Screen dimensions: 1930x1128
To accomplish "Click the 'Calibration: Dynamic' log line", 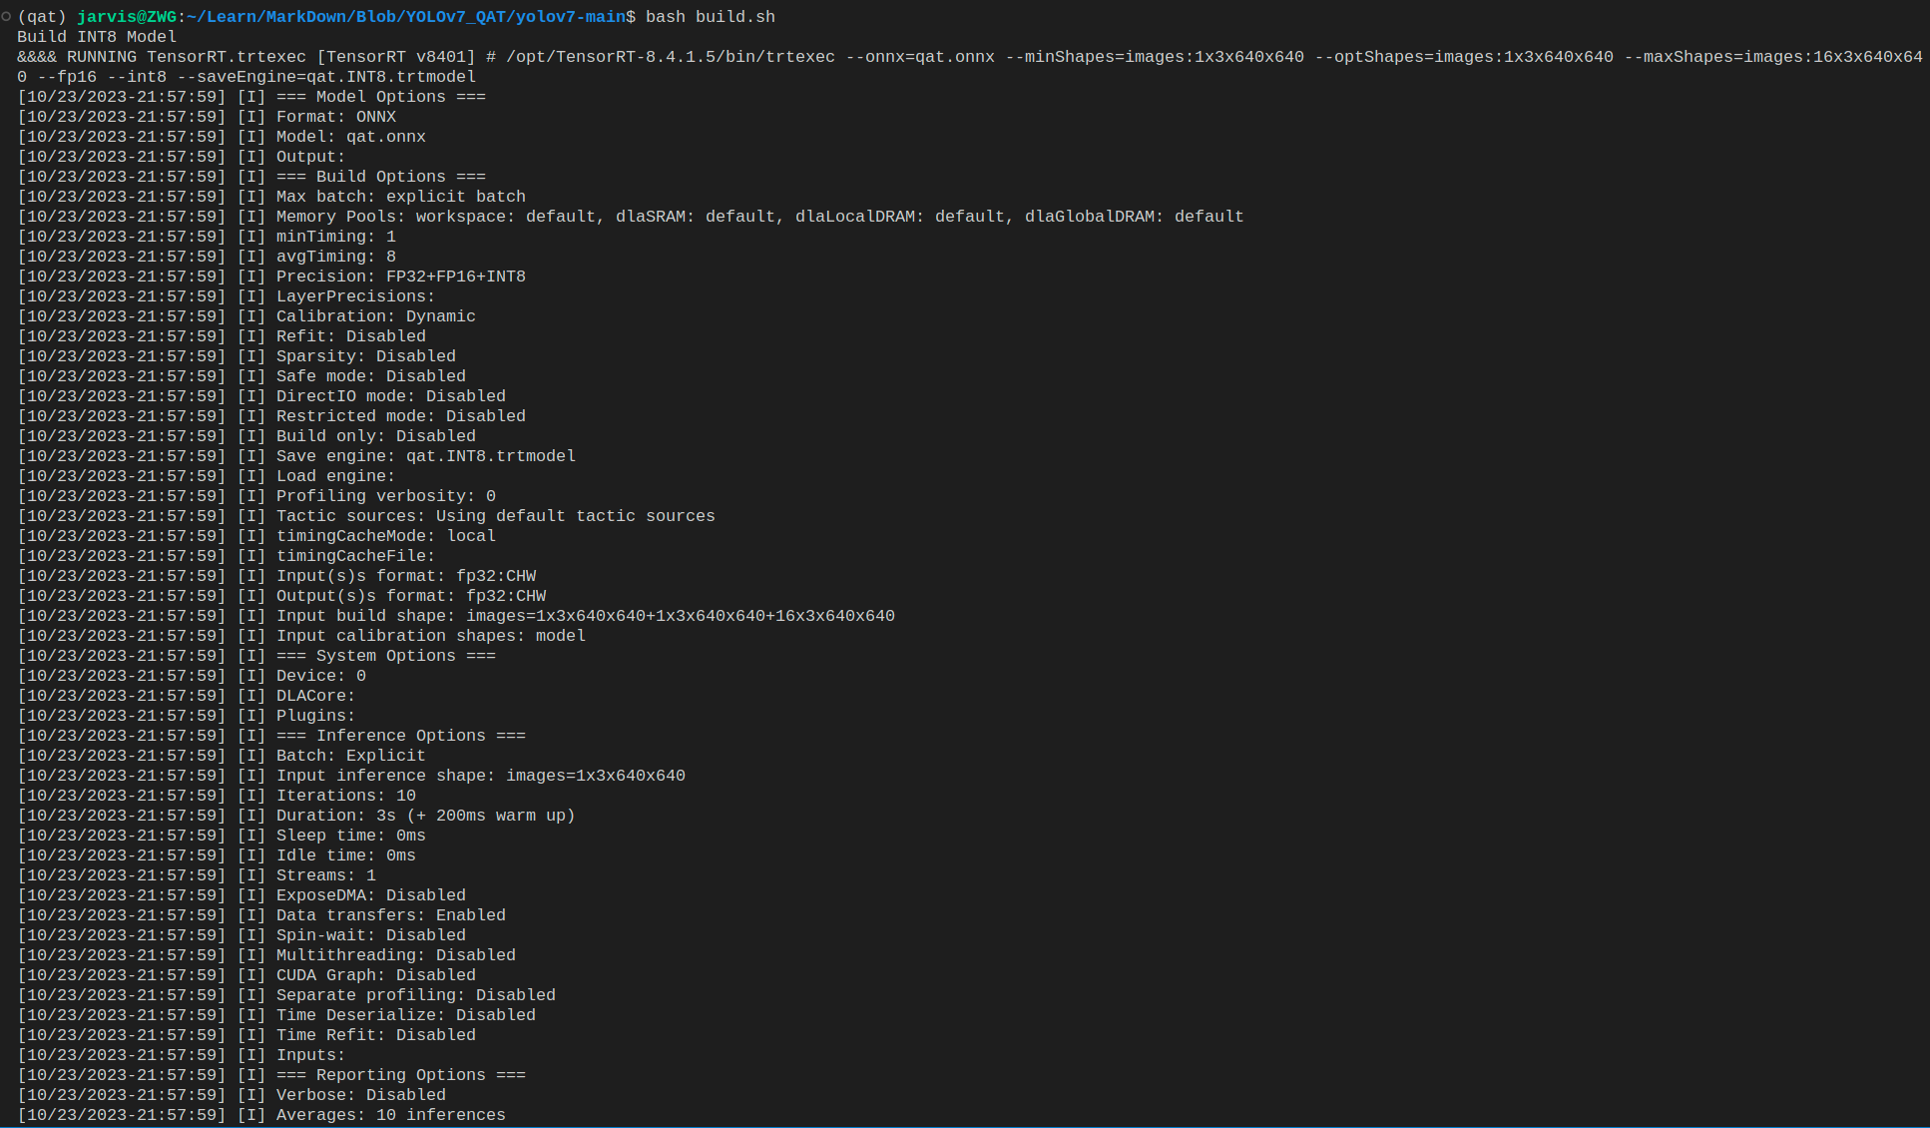I will coord(375,316).
